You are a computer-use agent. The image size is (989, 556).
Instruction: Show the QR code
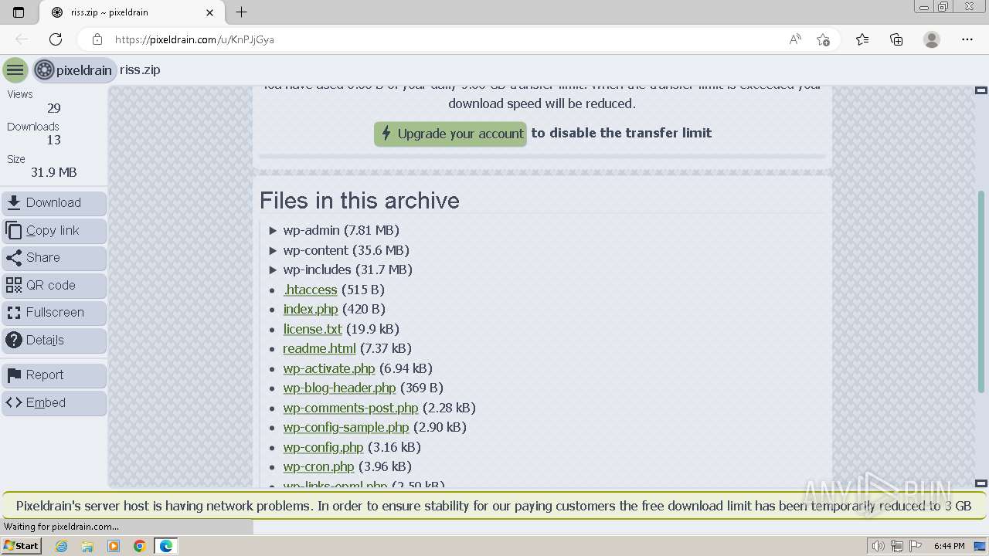(x=54, y=285)
